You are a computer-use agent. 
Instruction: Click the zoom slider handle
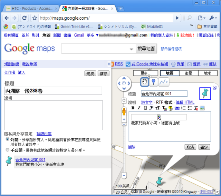124,124
